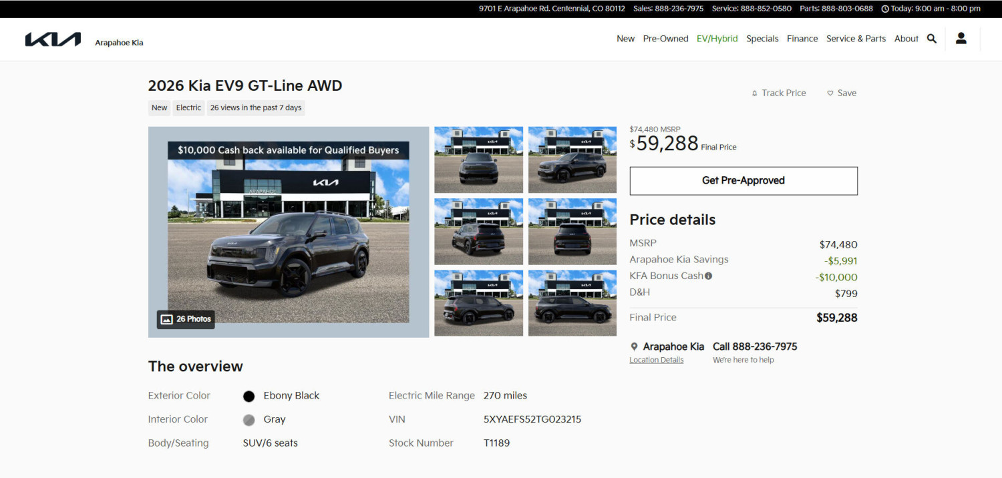The height and width of the screenshot is (478, 1002).
Task: Click the New tag badge
Action: click(159, 107)
